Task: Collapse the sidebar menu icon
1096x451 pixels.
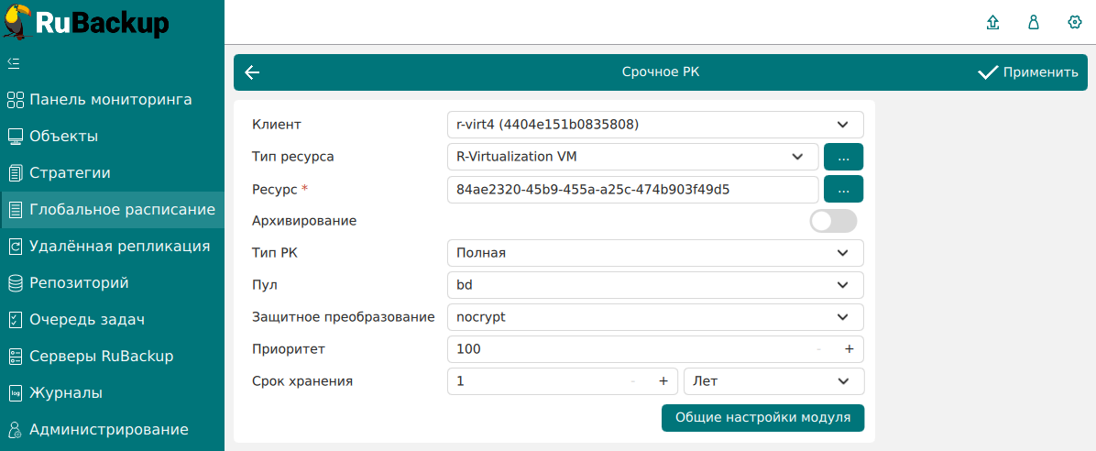Action: coord(14,63)
